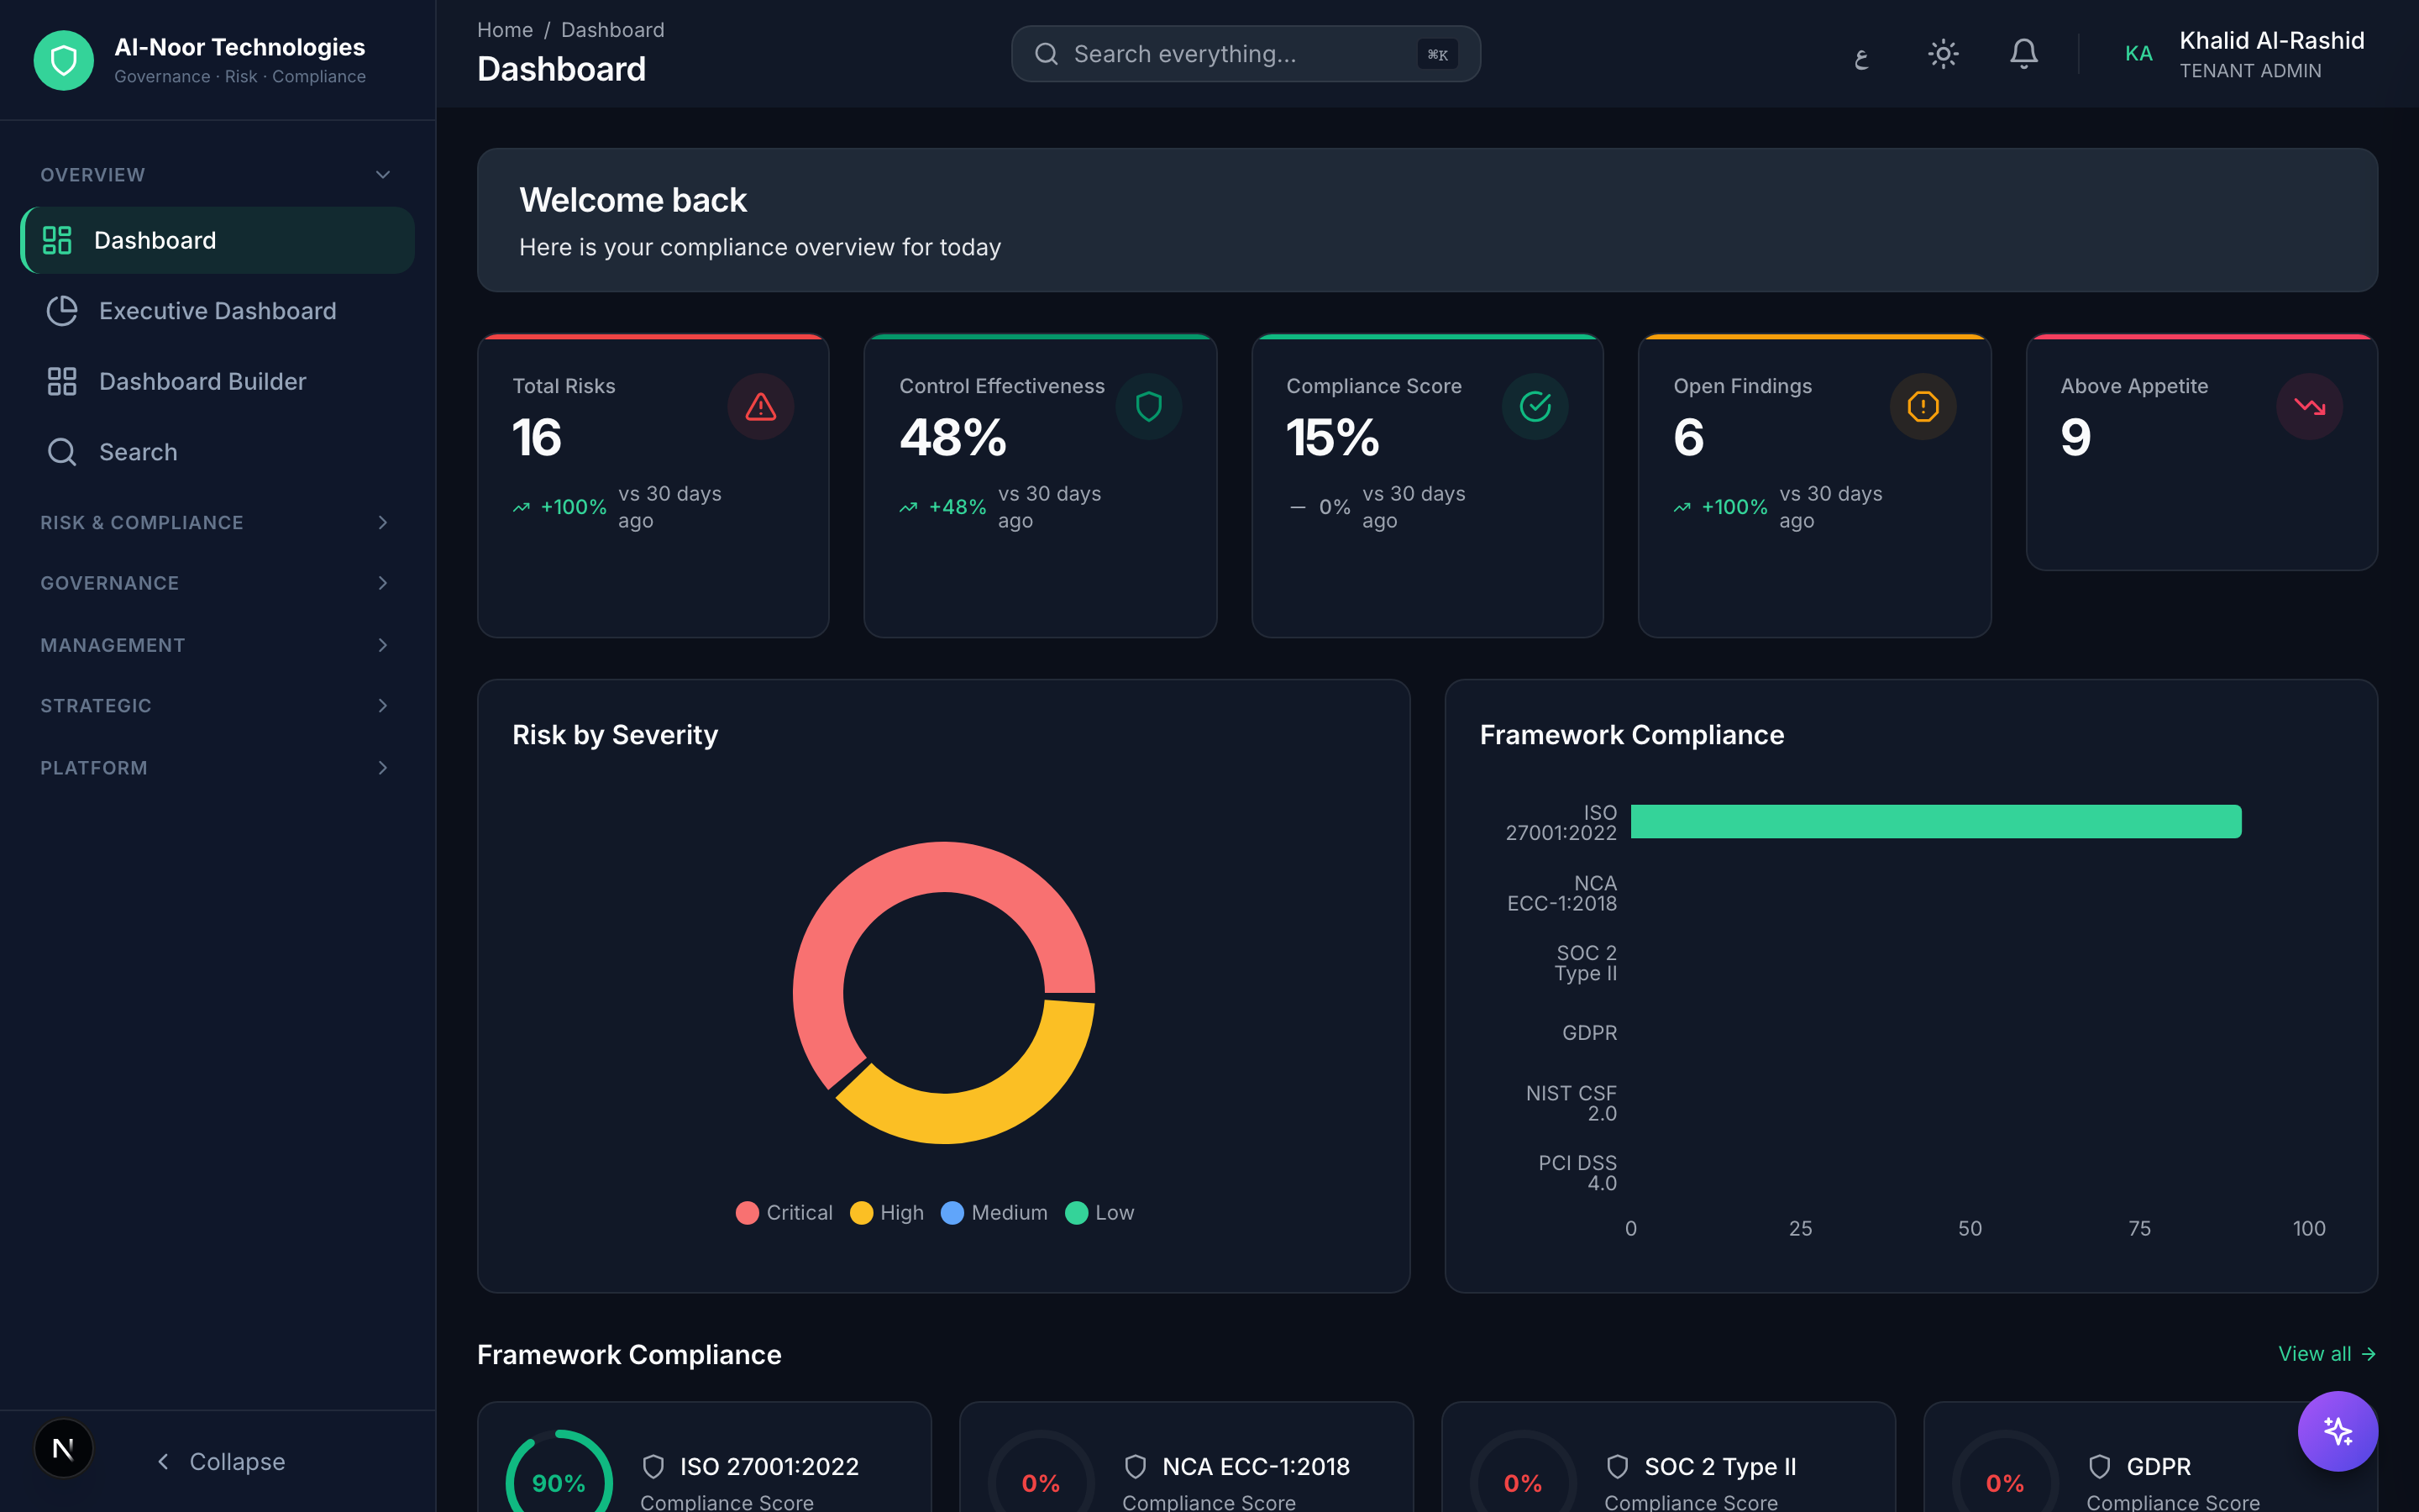The width and height of the screenshot is (2419, 1512).
Task: Toggle the light/dark theme sun icon
Action: [x=1942, y=54]
